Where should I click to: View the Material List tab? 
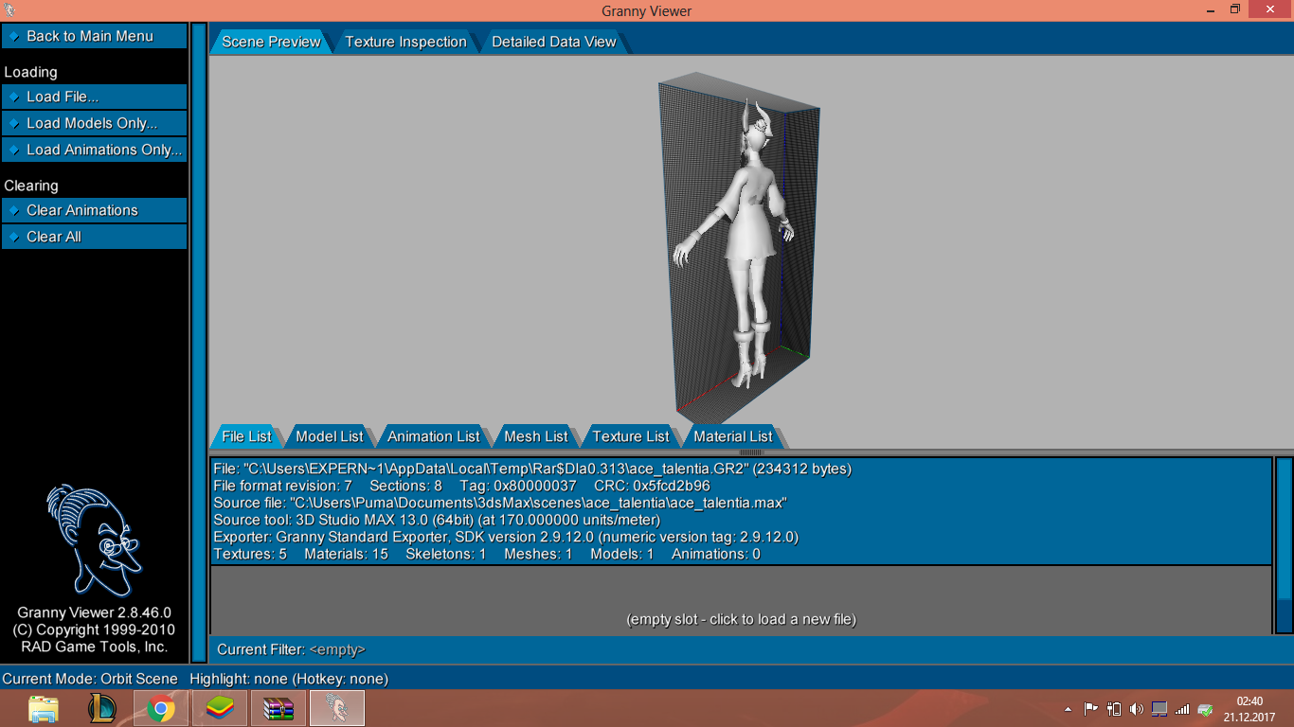[732, 436]
